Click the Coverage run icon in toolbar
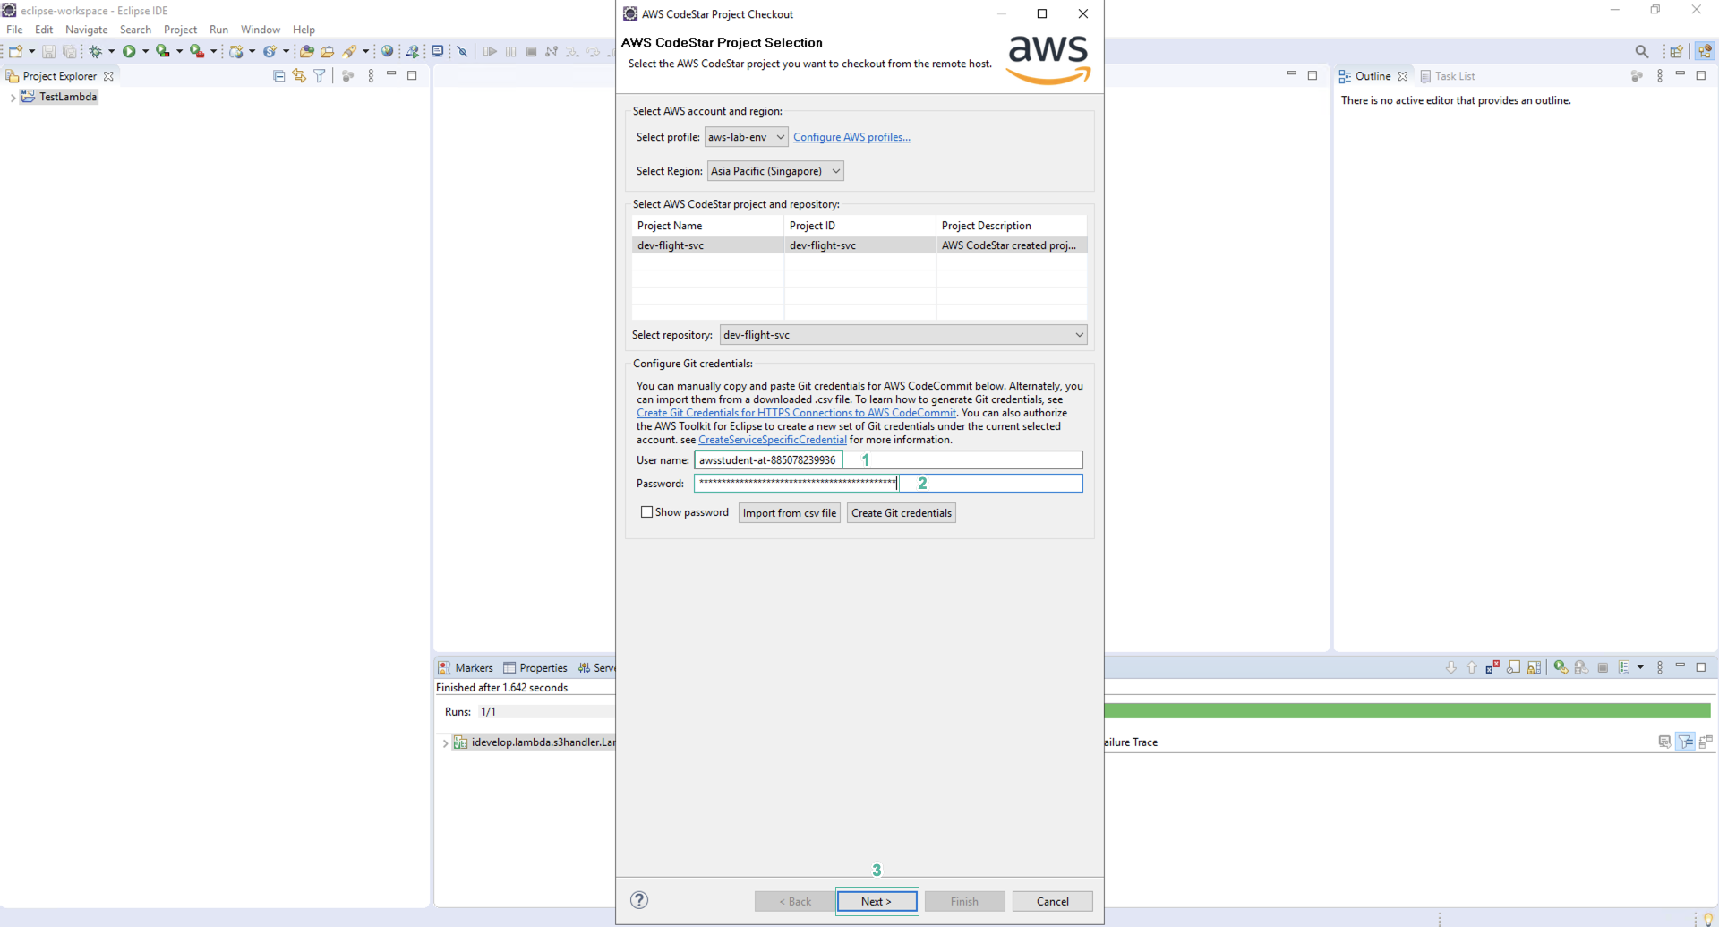 (x=162, y=51)
